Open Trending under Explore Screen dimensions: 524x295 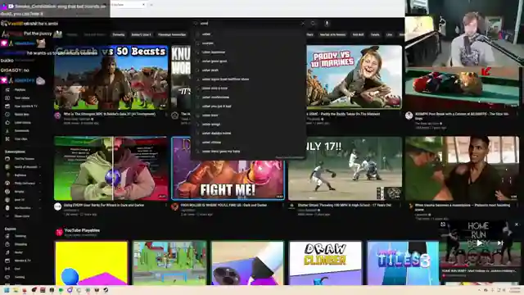pos(20,236)
